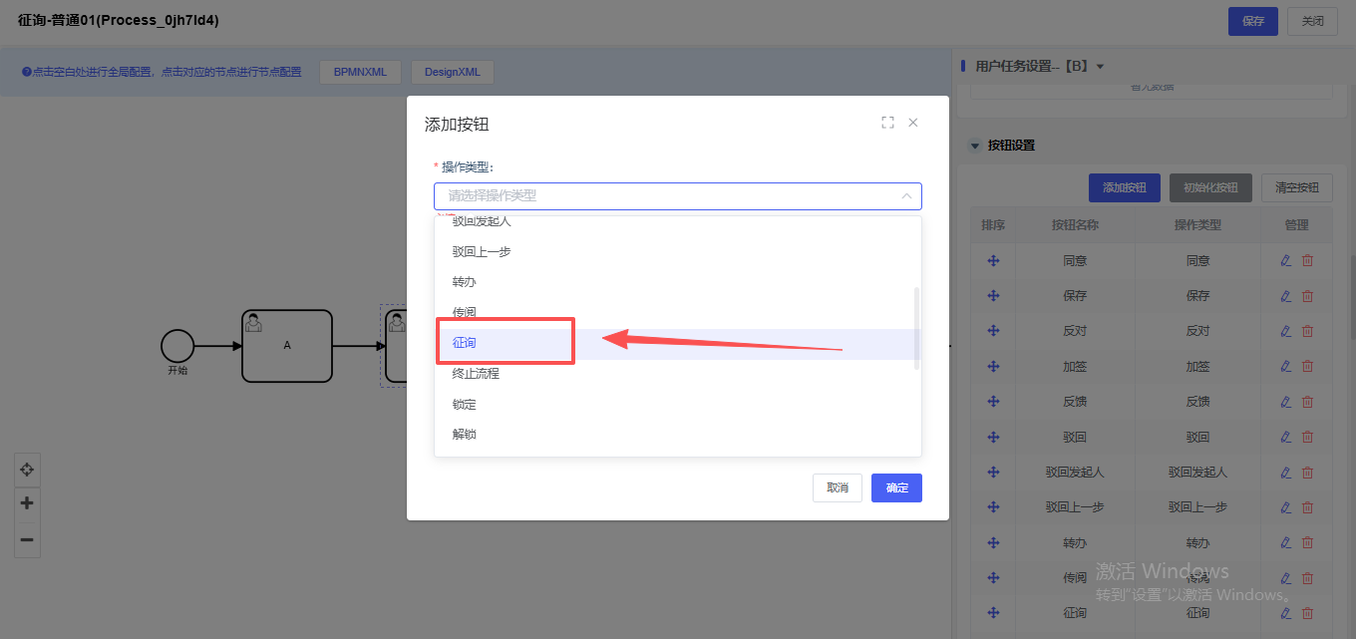Click the edit icon for the 同意 row
The height and width of the screenshot is (639, 1356).
tap(1285, 261)
